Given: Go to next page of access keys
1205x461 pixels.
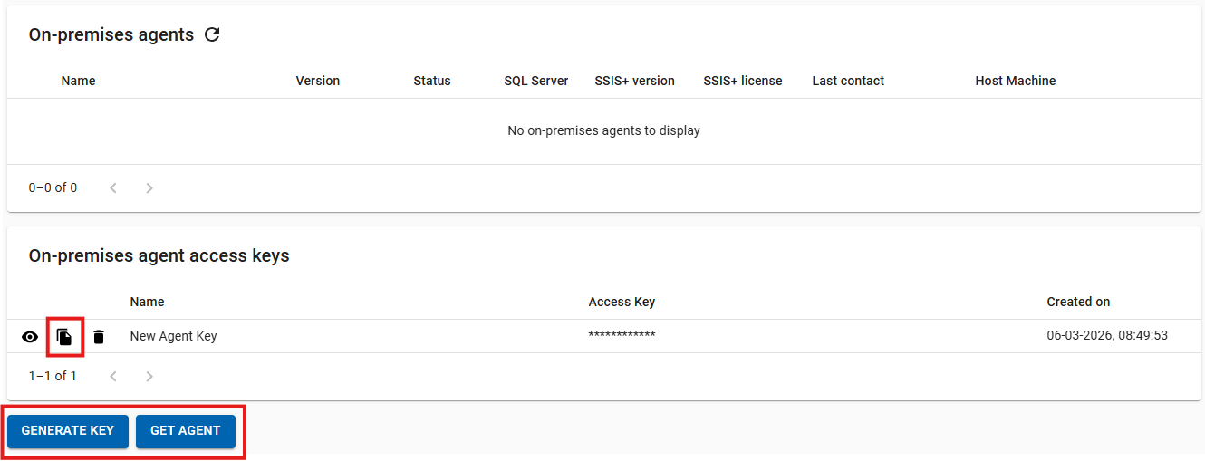Looking at the screenshot, I should [x=149, y=377].
